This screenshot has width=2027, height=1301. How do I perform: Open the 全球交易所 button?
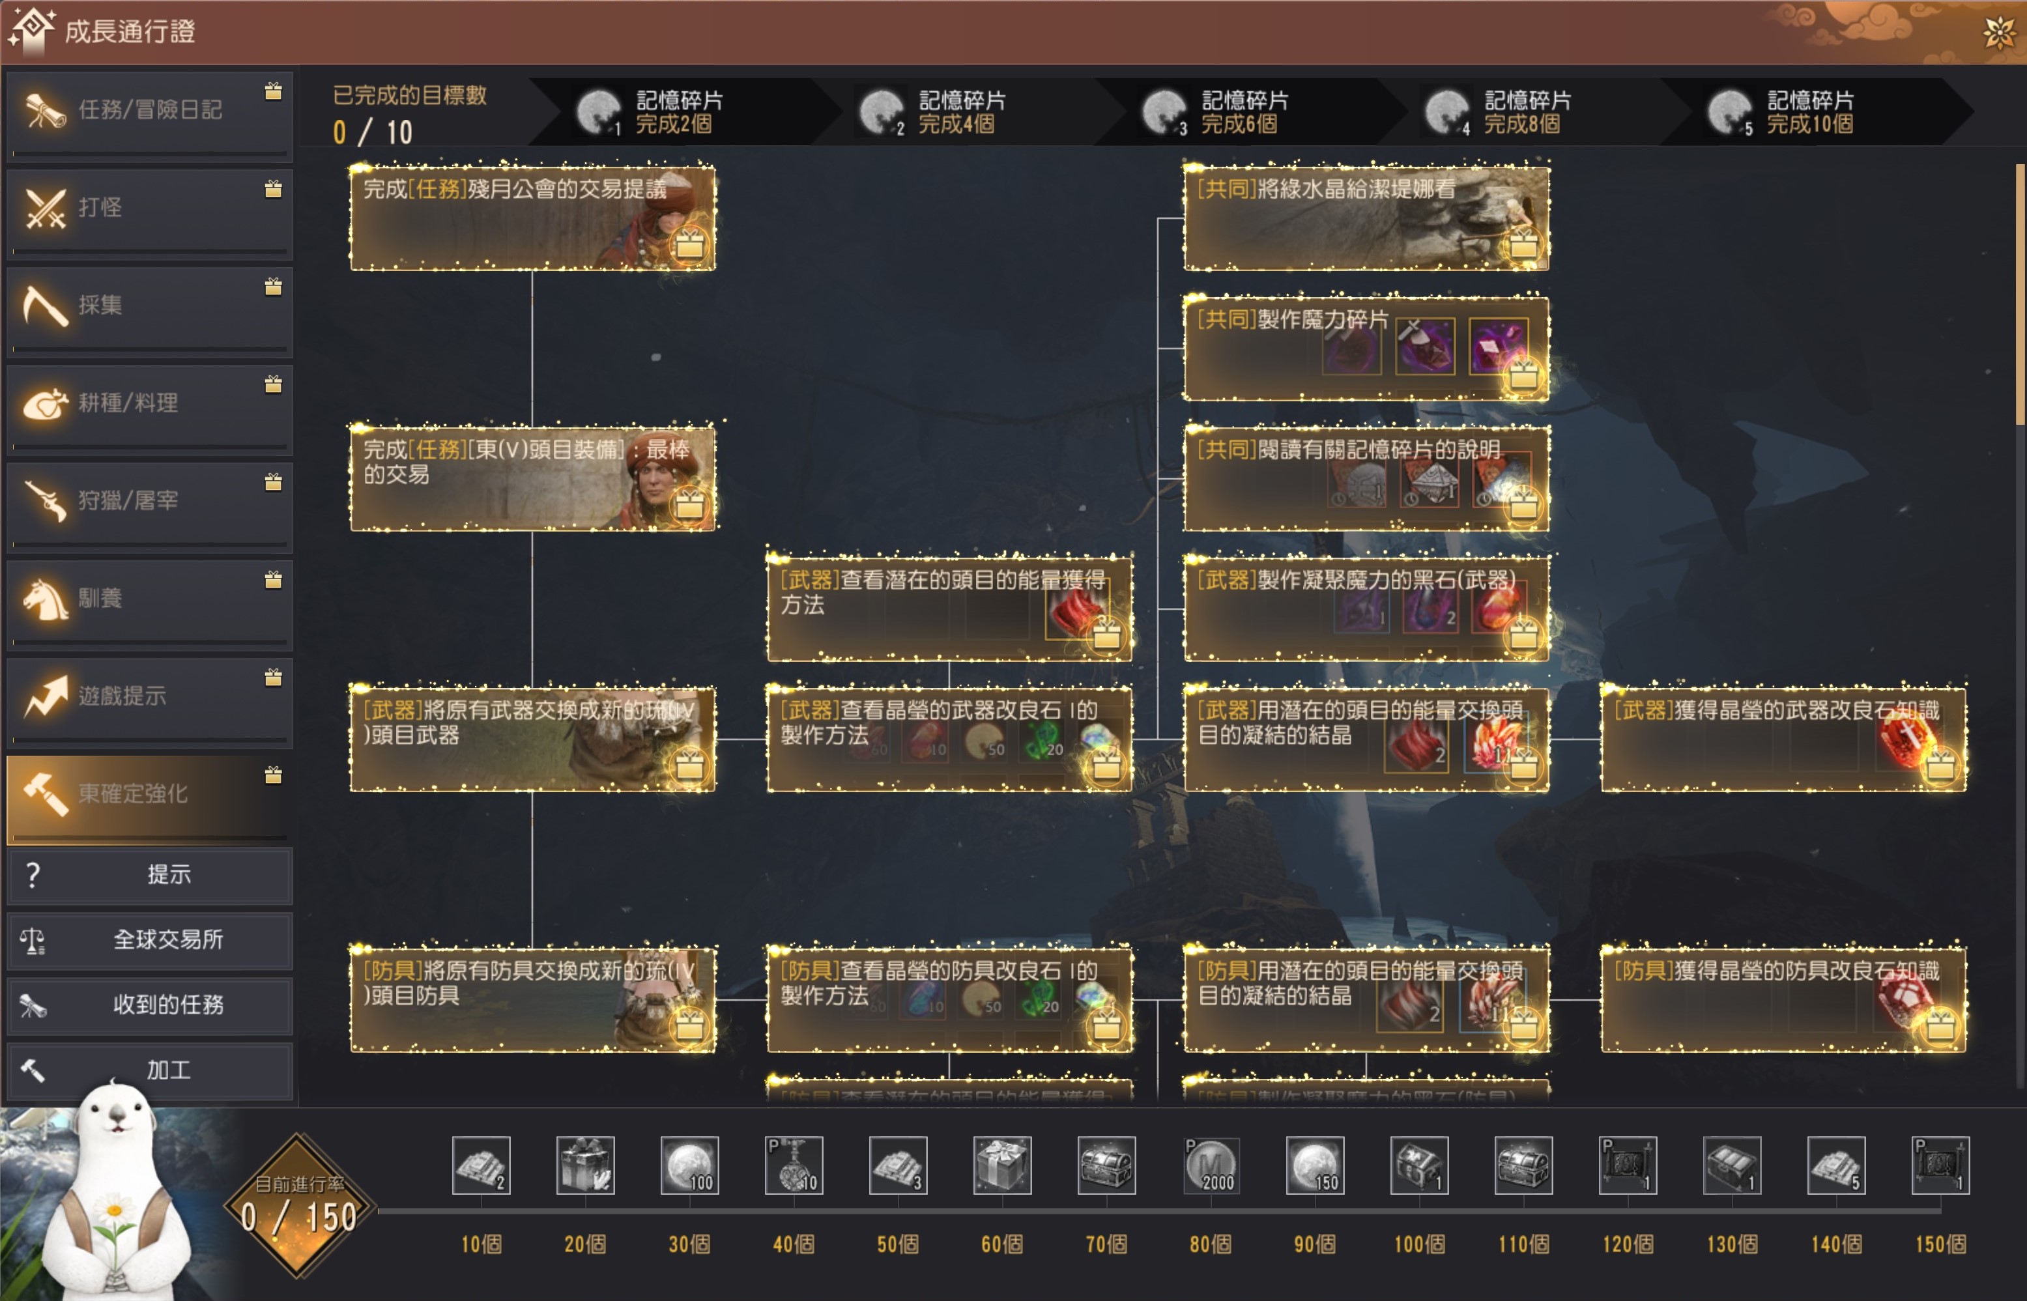pos(150,940)
